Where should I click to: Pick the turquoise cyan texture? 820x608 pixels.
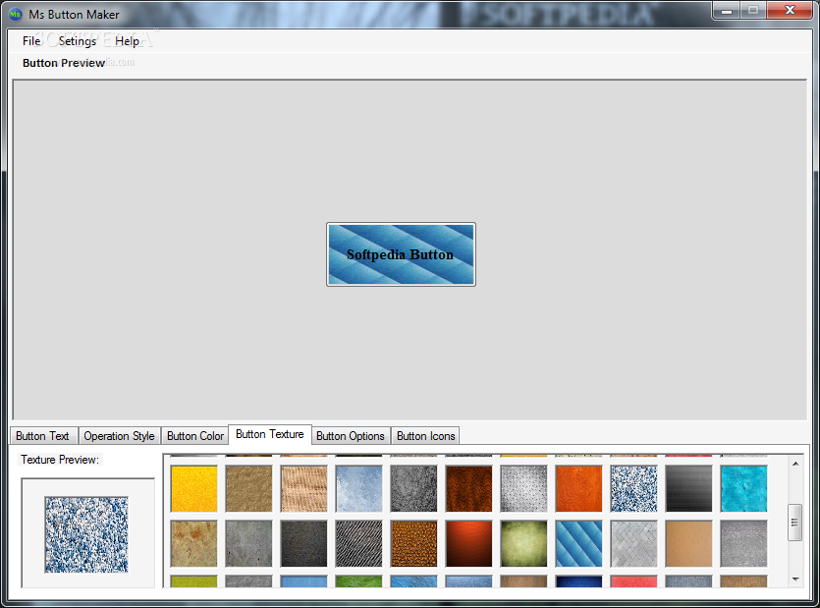click(743, 489)
